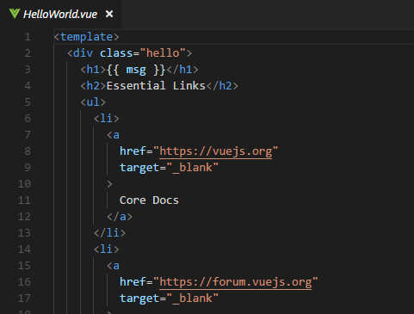Click line number 12 in the gutter
This screenshot has width=414, height=314.
24,217
